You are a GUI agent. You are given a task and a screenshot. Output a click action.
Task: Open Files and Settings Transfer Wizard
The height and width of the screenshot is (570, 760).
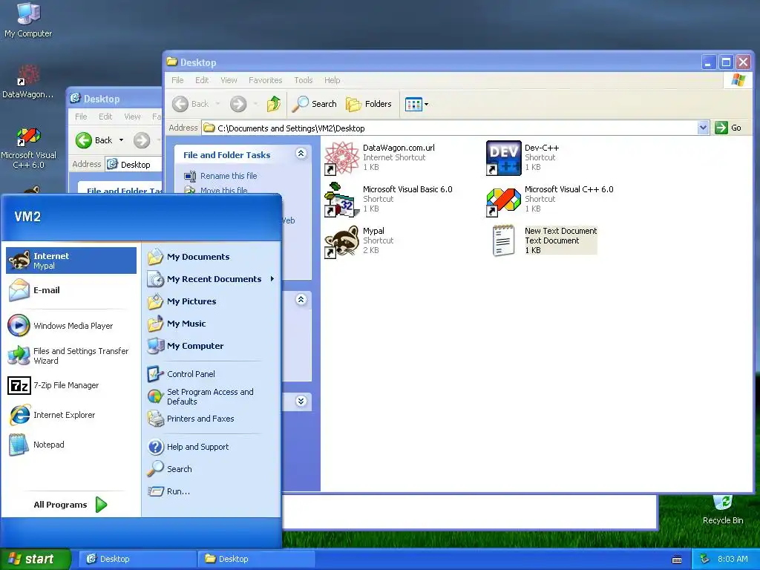pyautogui.click(x=71, y=356)
